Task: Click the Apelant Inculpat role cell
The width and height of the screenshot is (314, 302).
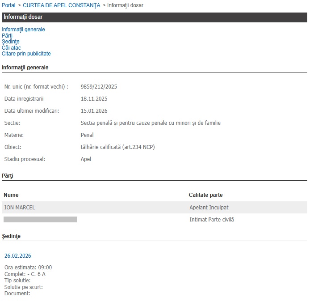Action: [x=209, y=208]
